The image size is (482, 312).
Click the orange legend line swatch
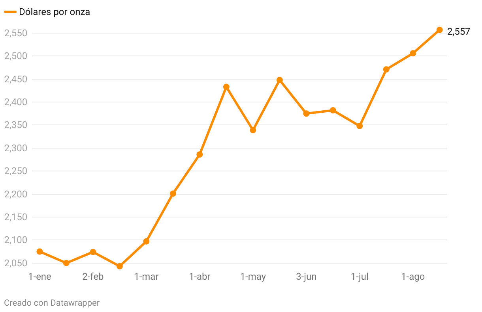pyautogui.click(x=10, y=12)
